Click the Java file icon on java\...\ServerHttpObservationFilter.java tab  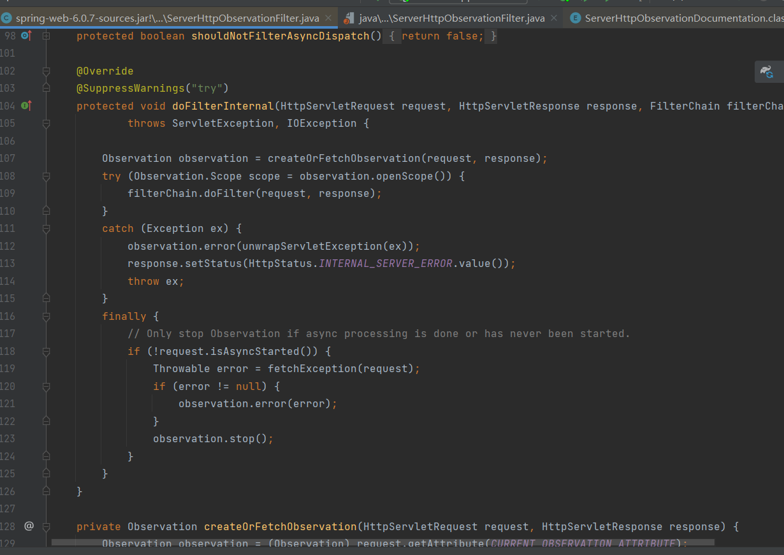[x=349, y=18]
